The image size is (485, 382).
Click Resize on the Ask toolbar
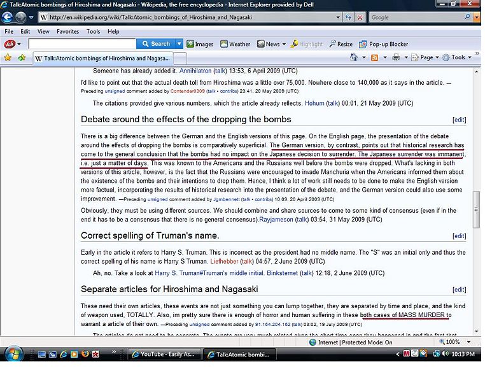click(341, 44)
